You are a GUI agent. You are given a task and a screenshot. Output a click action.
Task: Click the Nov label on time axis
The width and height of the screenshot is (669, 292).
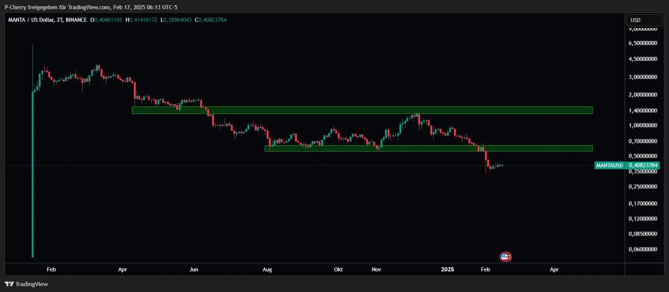[x=376, y=270]
